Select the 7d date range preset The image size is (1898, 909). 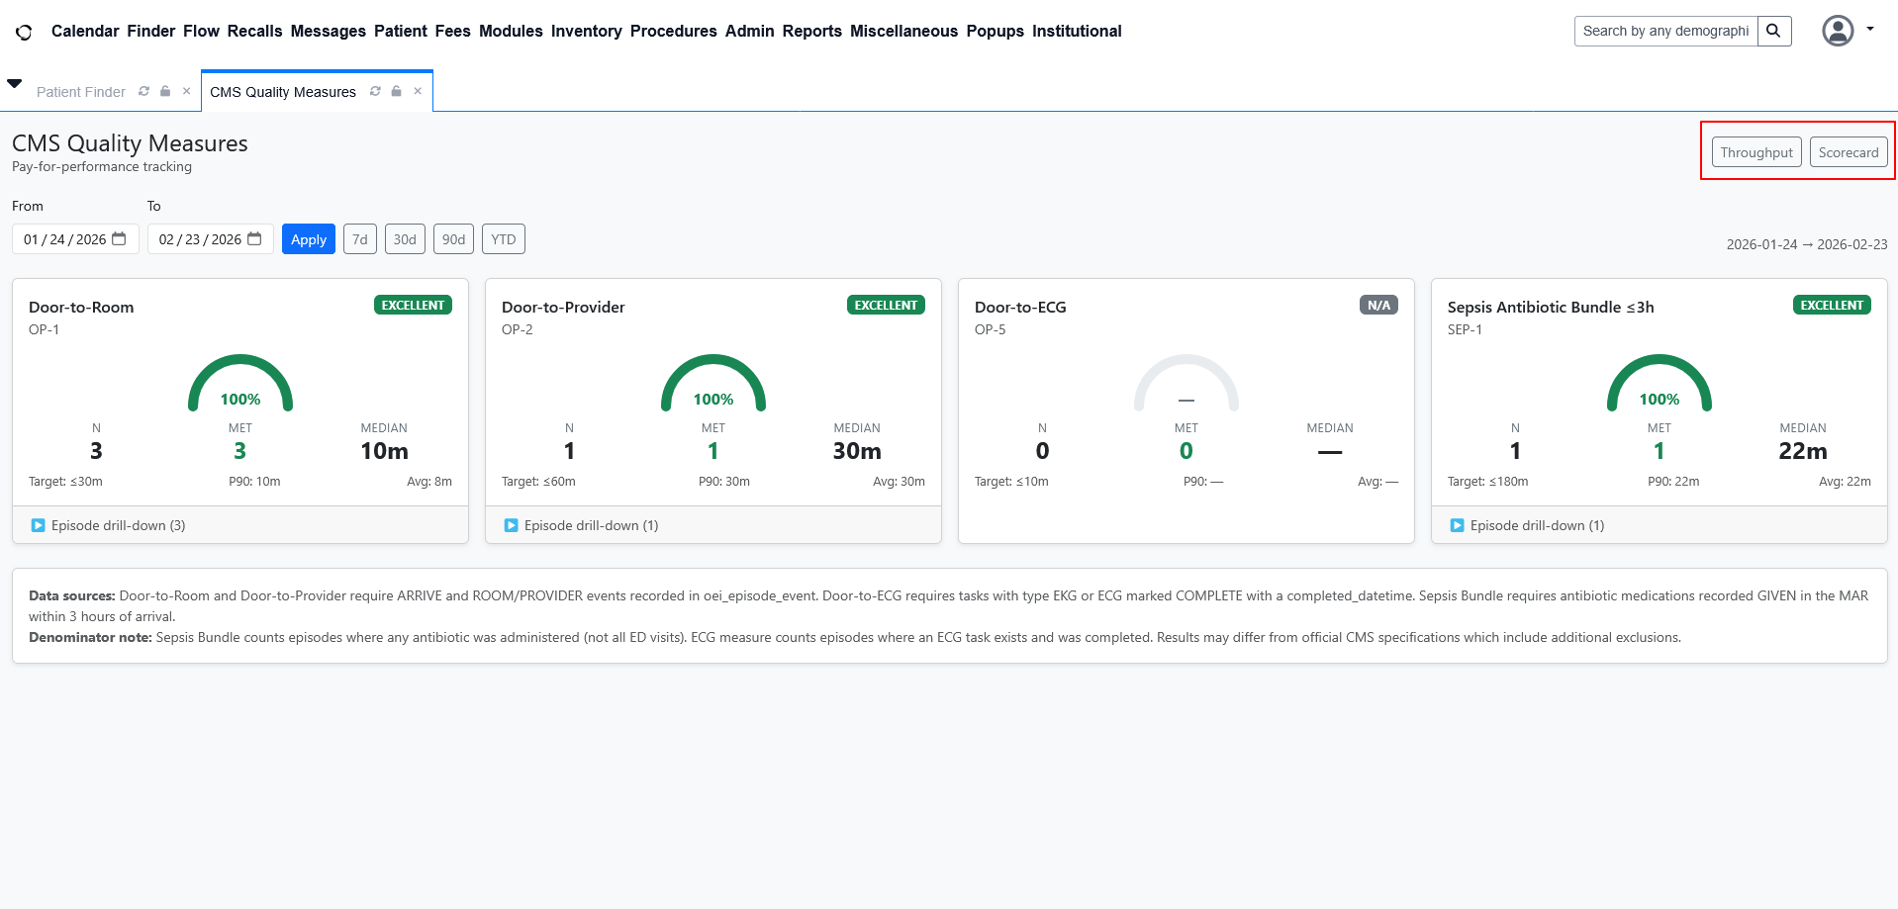click(360, 239)
